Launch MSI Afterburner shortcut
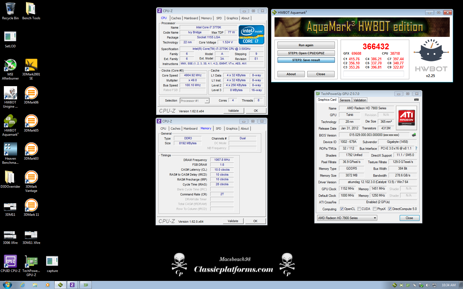 click(x=10, y=69)
